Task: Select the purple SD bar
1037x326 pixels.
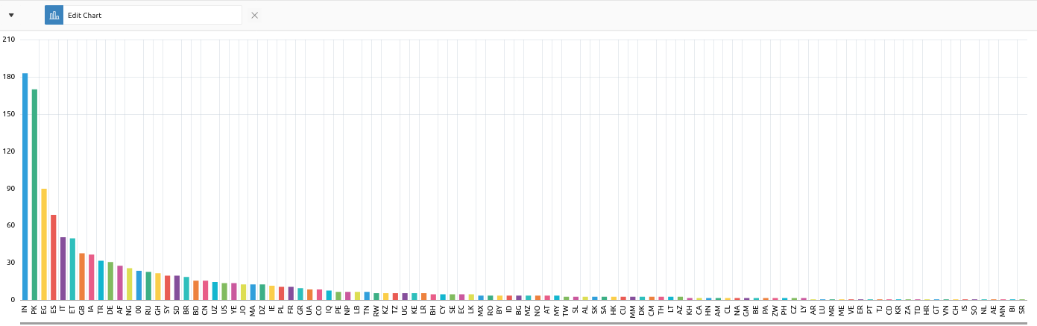Action: point(177,288)
